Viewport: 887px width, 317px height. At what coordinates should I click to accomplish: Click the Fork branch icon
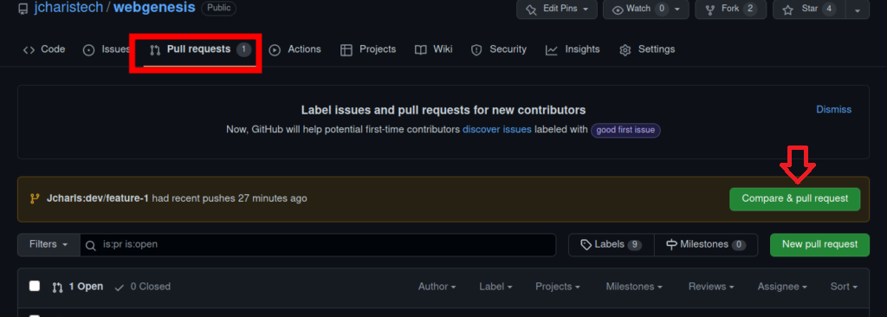click(x=710, y=10)
